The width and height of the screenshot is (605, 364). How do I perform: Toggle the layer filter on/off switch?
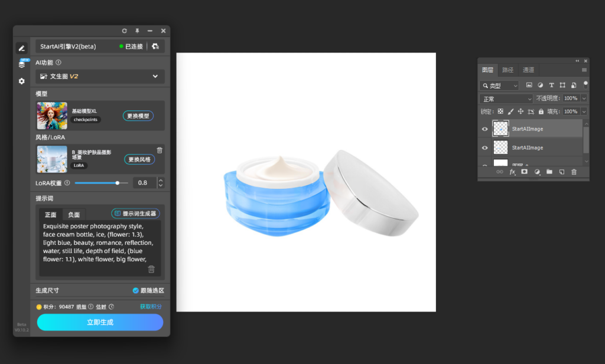click(586, 84)
